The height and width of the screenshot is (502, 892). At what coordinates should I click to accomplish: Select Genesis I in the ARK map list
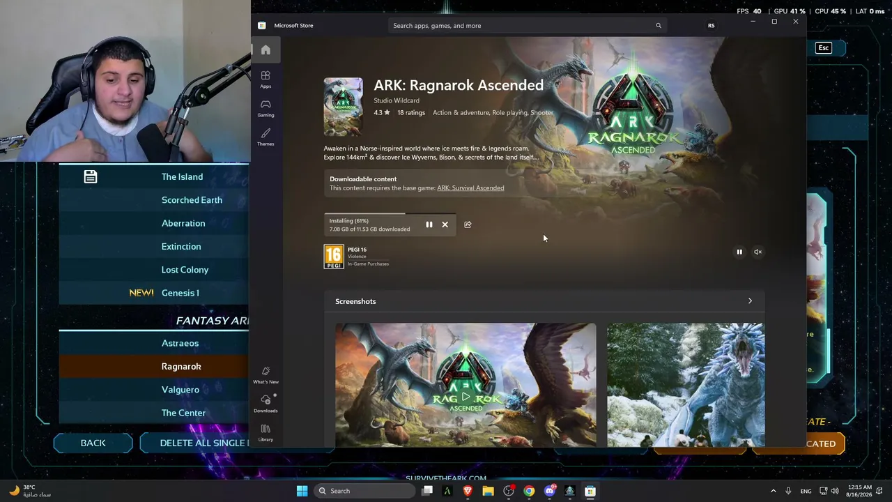(x=180, y=293)
